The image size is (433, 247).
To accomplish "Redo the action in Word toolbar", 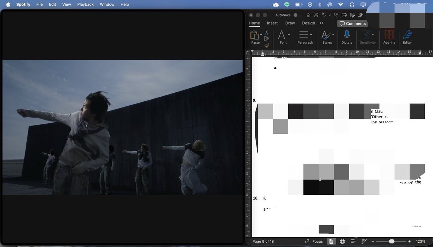I will (x=336, y=15).
